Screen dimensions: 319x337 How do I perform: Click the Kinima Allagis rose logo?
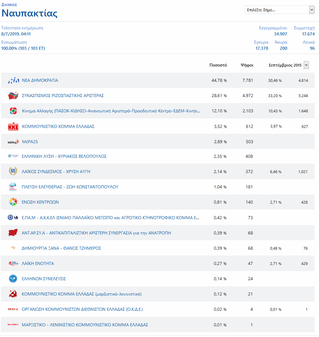13,111
